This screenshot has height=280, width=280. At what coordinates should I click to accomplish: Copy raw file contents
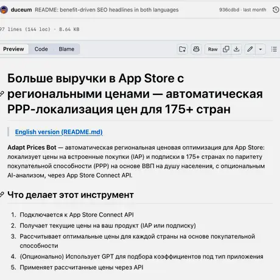click(x=226, y=49)
